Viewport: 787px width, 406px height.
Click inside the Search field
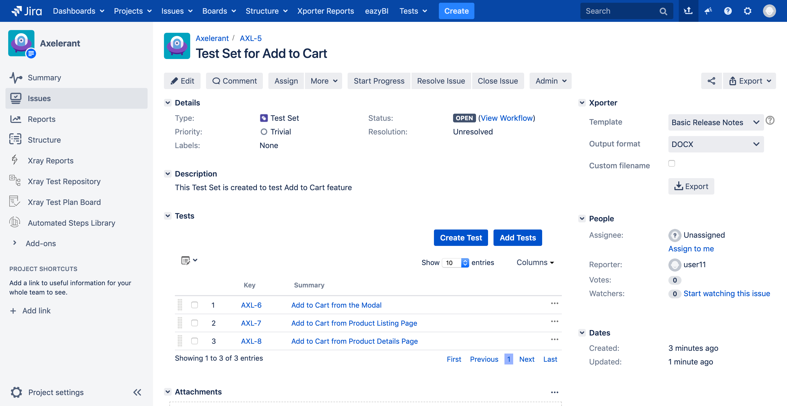620,11
